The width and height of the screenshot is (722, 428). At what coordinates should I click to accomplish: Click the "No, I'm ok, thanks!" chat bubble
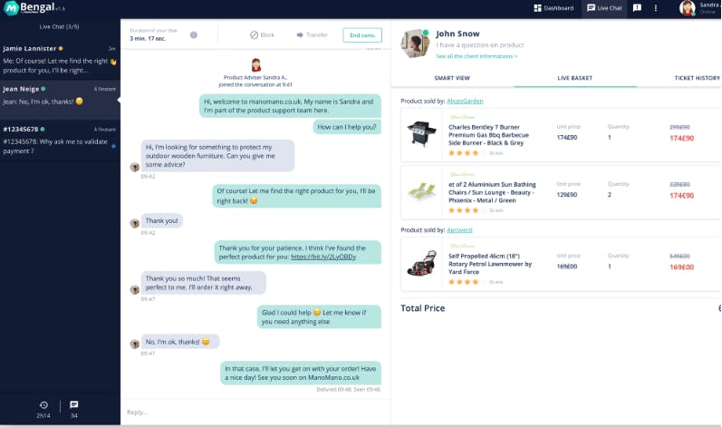(179, 341)
